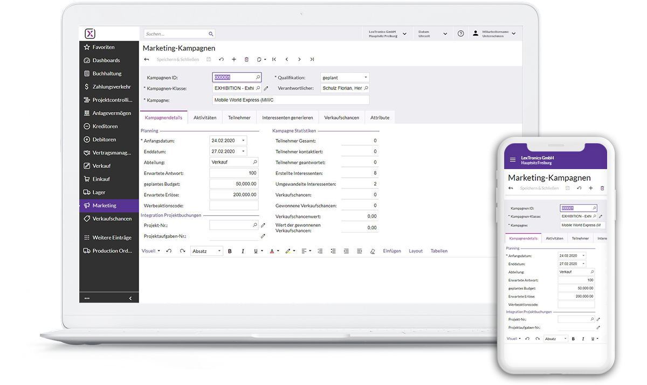This screenshot has height=385, width=647.
Task: Click the numbered list icon
Action: point(320,251)
